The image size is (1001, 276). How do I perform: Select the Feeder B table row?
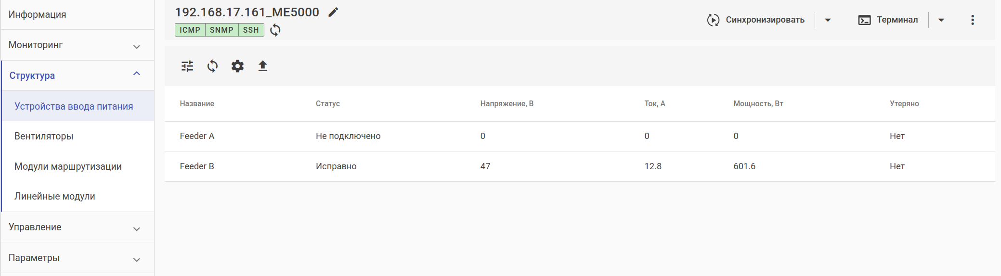click(481, 166)
